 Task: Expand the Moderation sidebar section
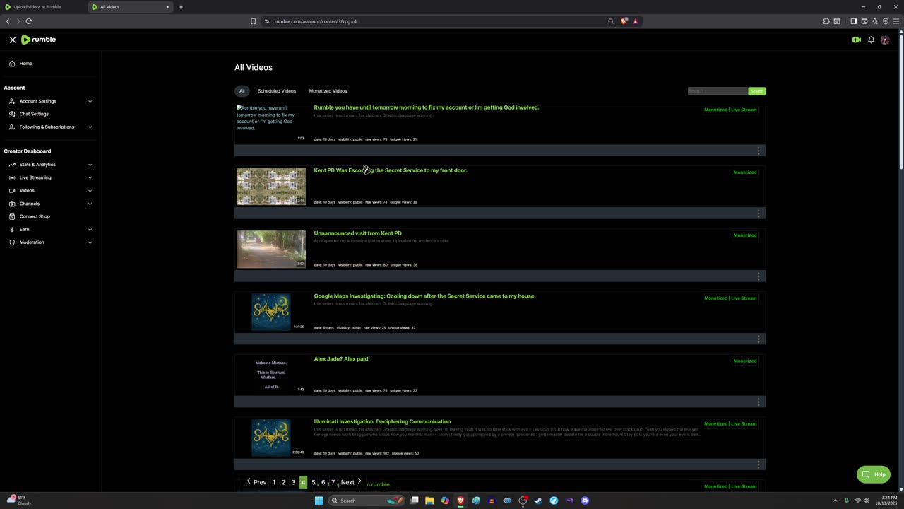[x=49, y=242]
